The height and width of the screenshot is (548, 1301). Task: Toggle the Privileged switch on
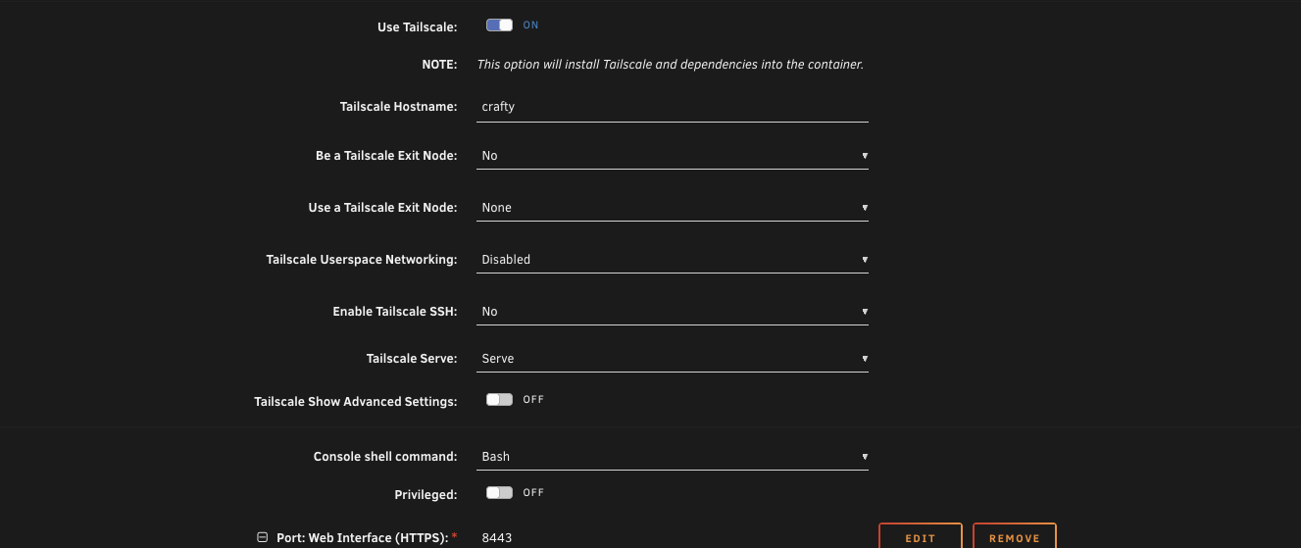(499, 492)
